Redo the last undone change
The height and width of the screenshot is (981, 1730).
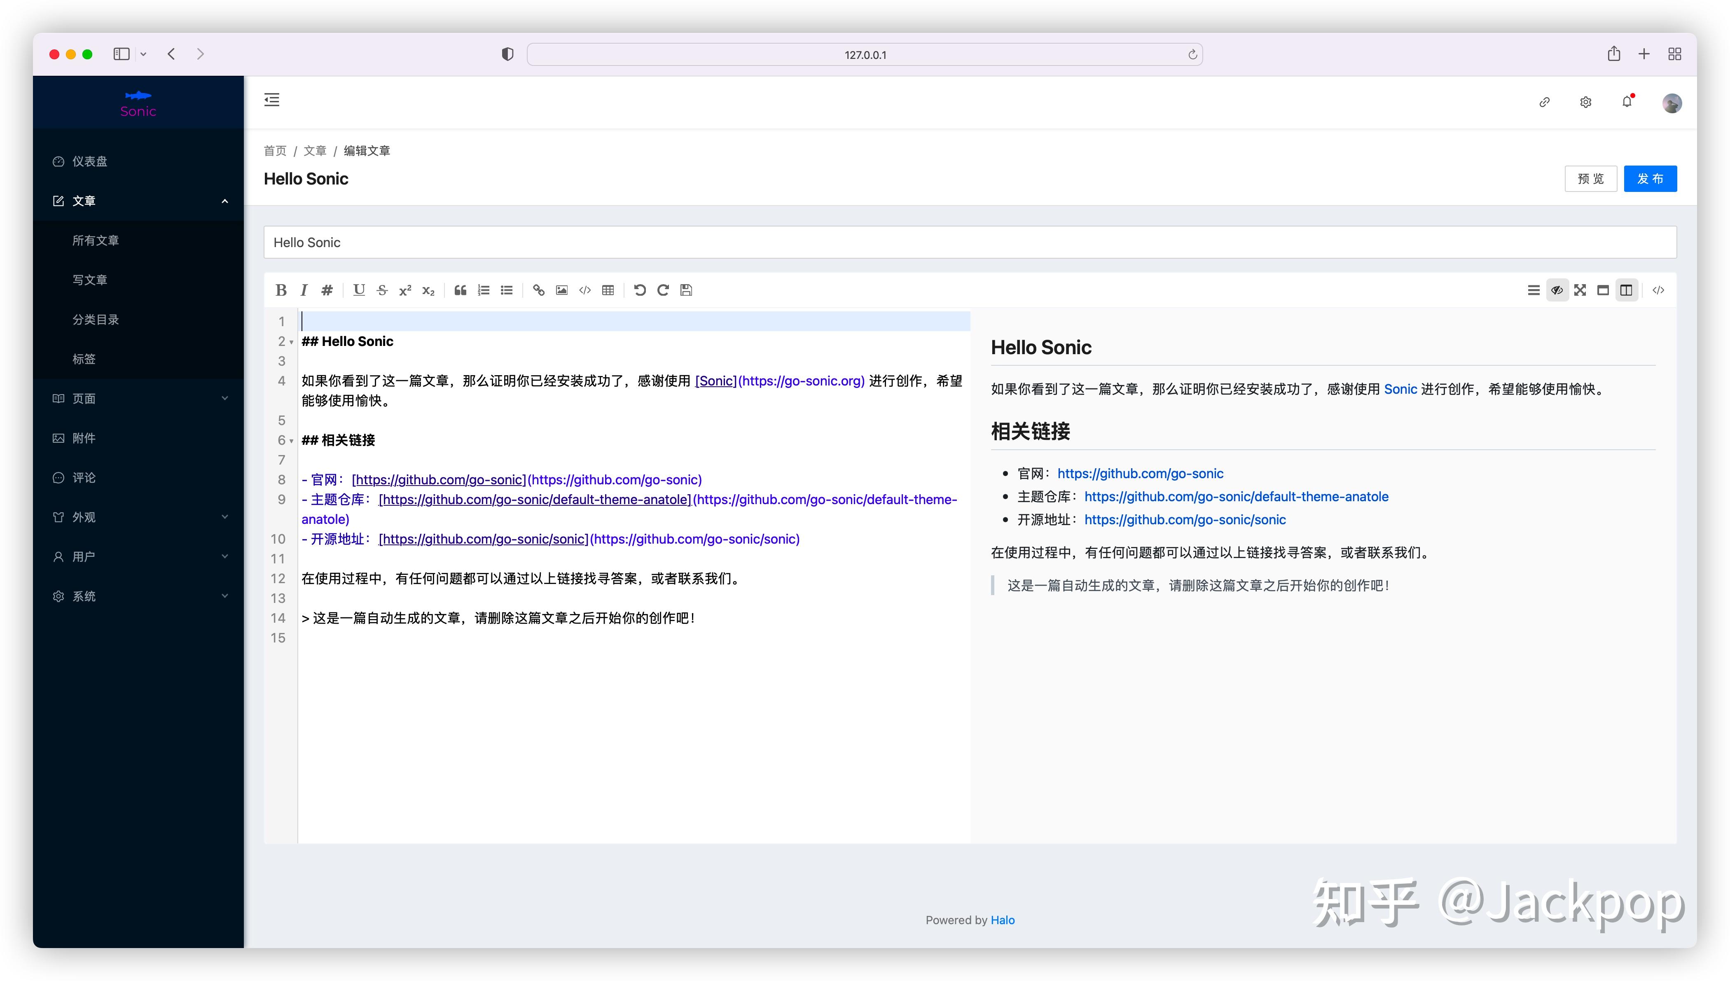tap(663, 290)
